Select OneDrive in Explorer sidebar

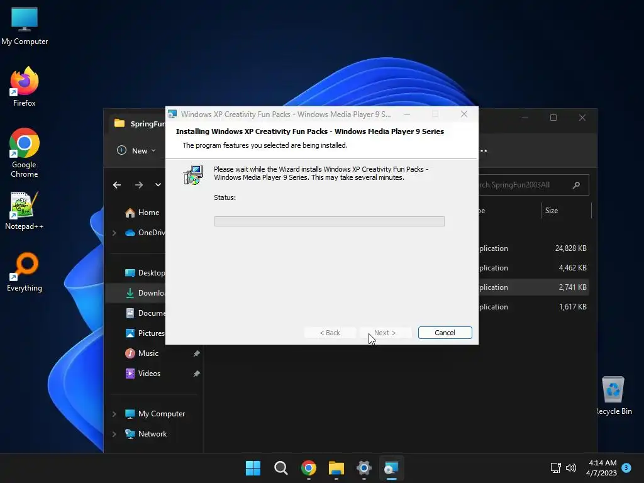145,233
